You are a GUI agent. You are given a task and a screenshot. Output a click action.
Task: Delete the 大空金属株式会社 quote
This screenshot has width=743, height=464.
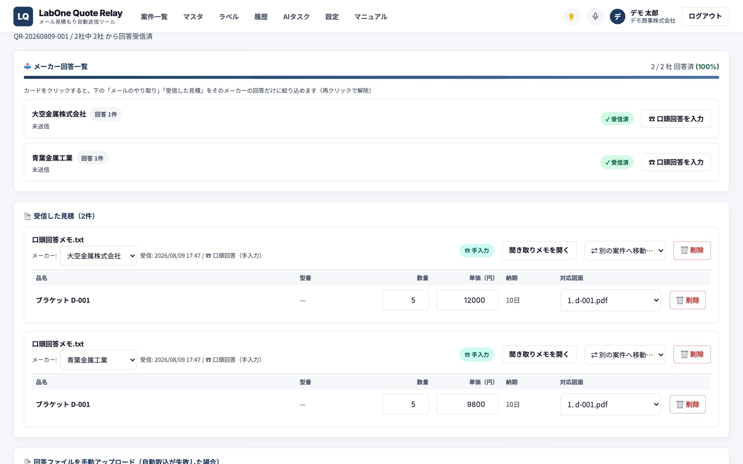pyautogui.click(x=692, y=250)
